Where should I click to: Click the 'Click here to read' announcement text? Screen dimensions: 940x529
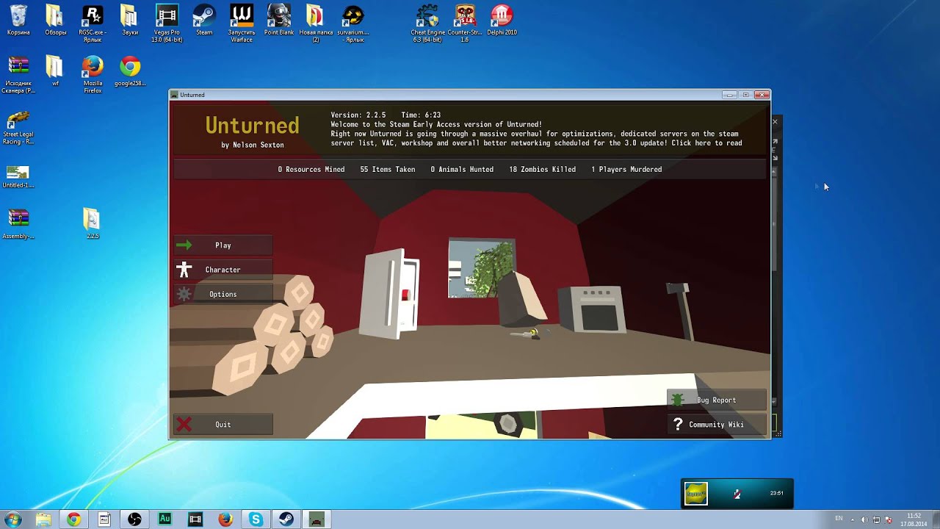coord(706,143)
